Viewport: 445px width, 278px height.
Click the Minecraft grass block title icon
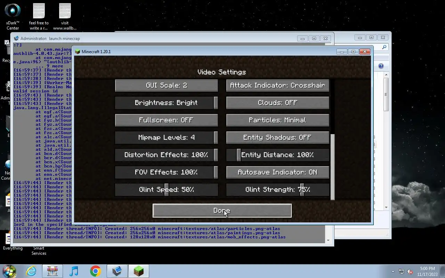(78, 51)
